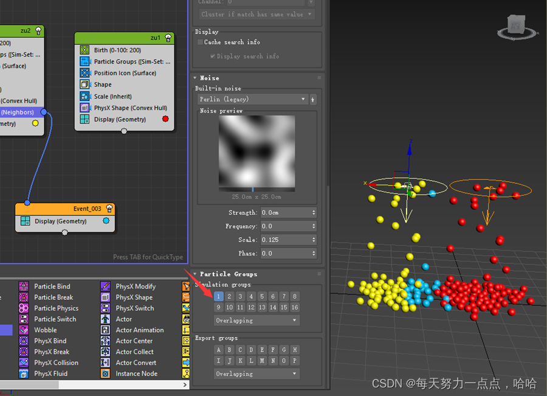Select the PhysX Bind depot icon
The height and width of the screenshot is (396, 547).
tap(24, 341)
